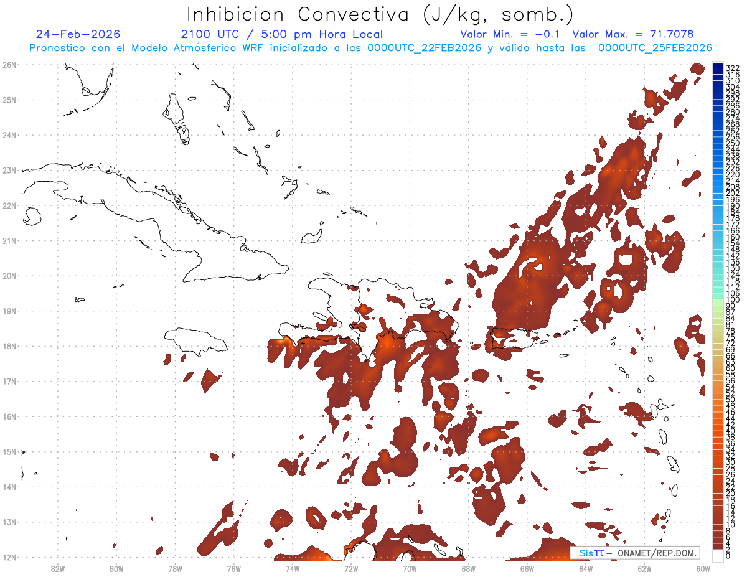Click the valid-until time "0000UTC_25FEB2026"

[x=655, y=48]
